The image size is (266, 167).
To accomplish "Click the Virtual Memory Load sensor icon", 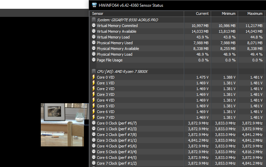I will tap(94, 37).
